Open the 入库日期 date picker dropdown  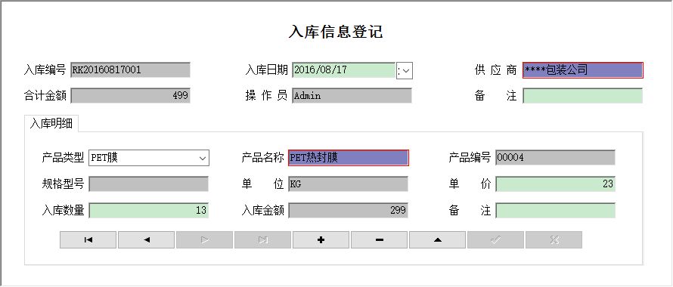[405, 70]
